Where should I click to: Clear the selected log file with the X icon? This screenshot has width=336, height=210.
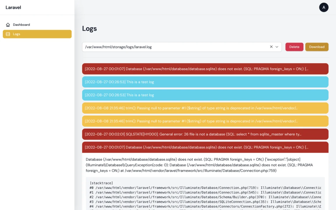[271, 47]
